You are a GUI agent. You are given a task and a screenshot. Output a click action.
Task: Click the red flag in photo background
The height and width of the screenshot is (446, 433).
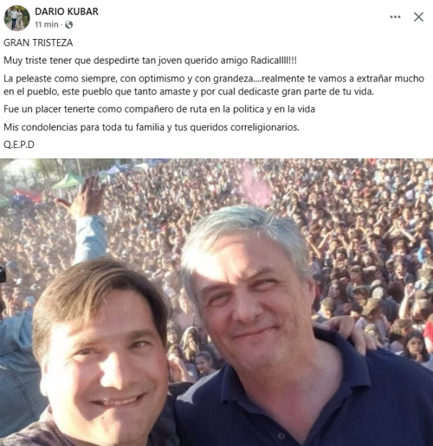27,196
